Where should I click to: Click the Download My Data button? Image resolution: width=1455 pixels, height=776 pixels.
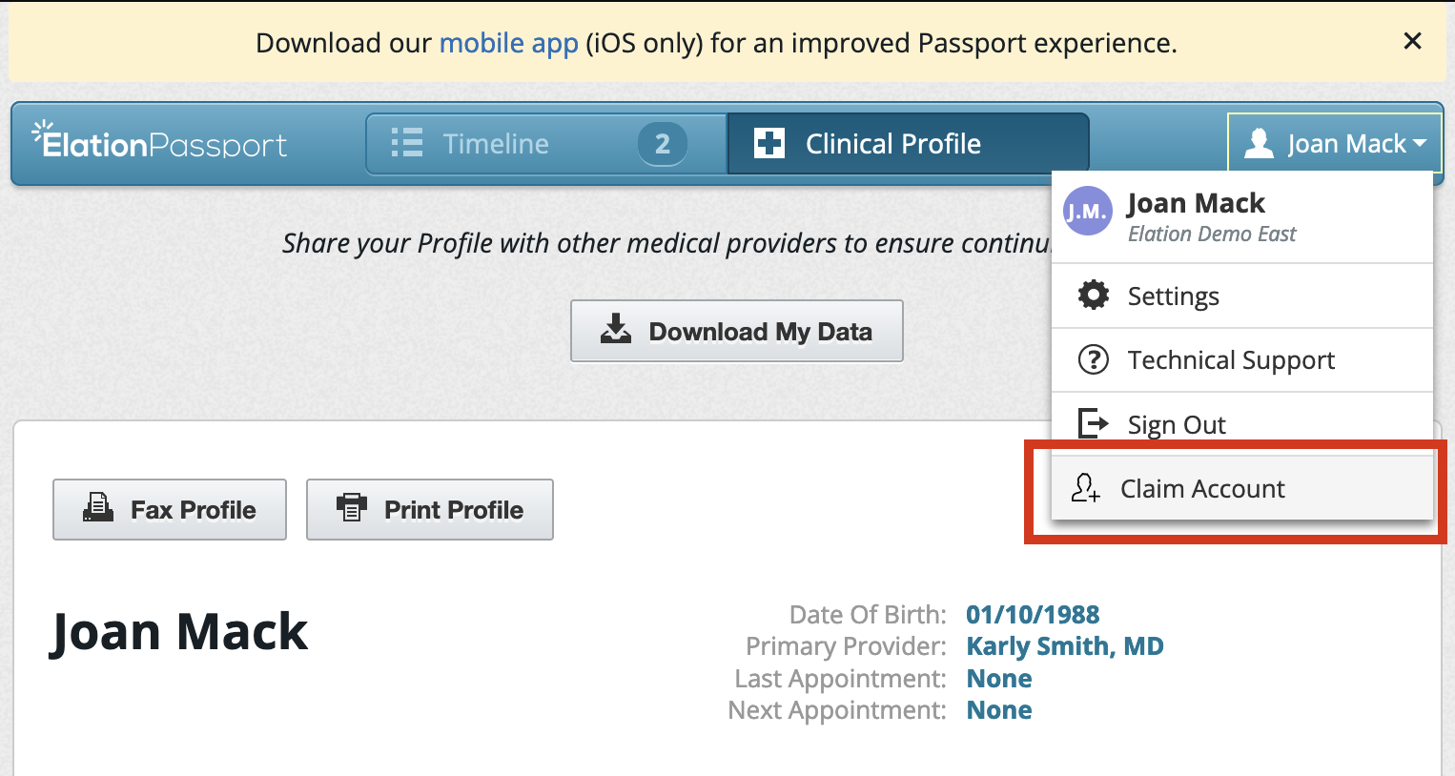736,331
